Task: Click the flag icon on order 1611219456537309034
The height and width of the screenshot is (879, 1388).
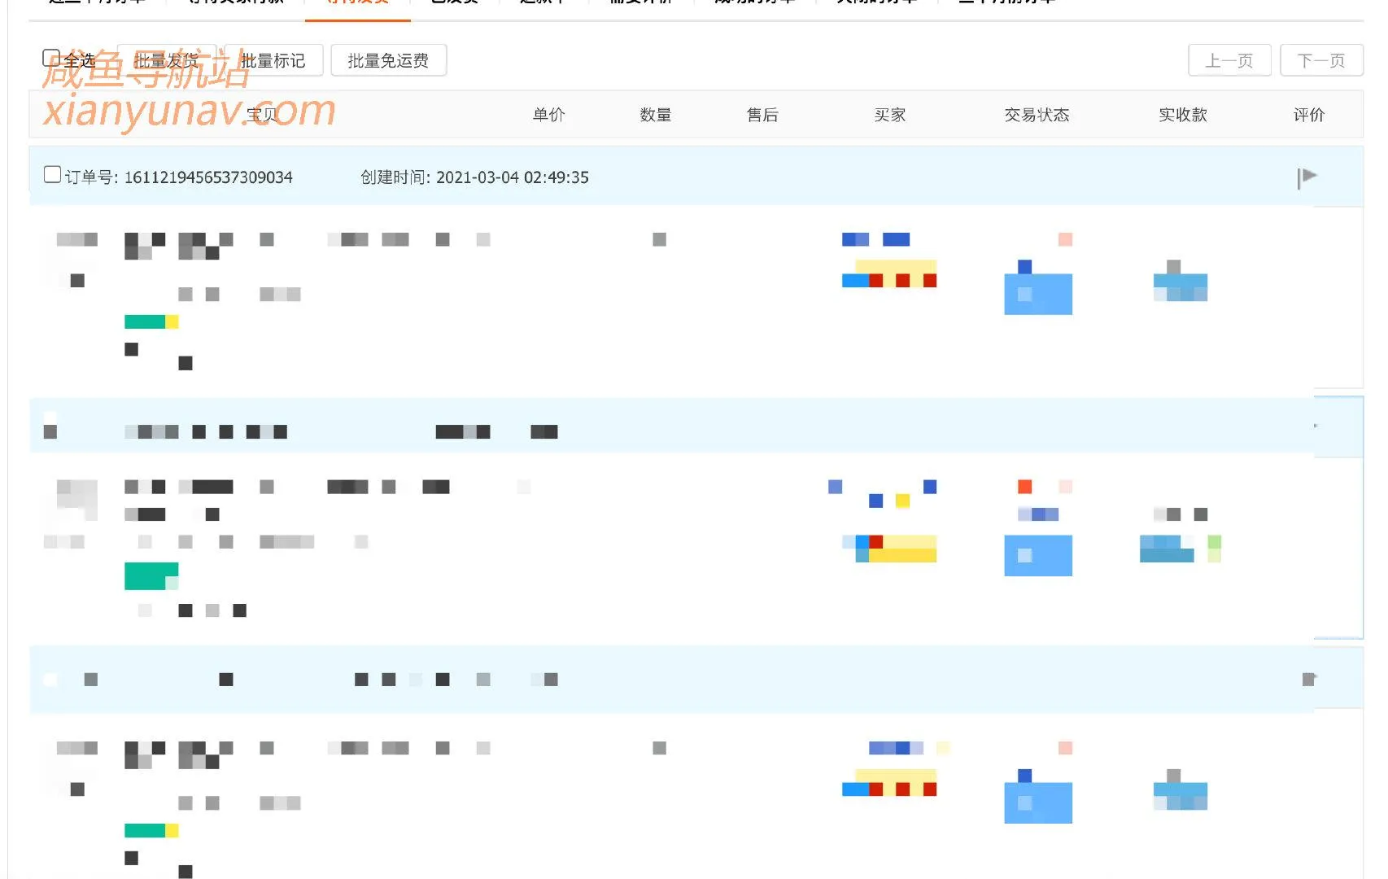Action: tap(1307, 177)
